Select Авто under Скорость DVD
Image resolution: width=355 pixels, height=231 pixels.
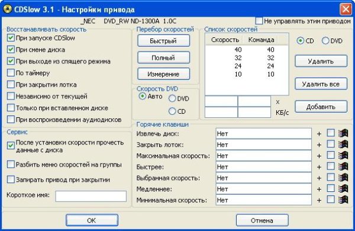142,96
